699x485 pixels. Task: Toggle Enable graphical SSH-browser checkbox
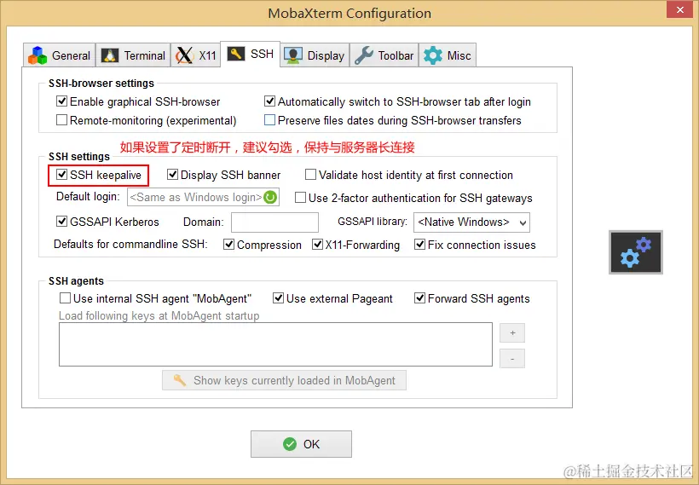point(62,101)
